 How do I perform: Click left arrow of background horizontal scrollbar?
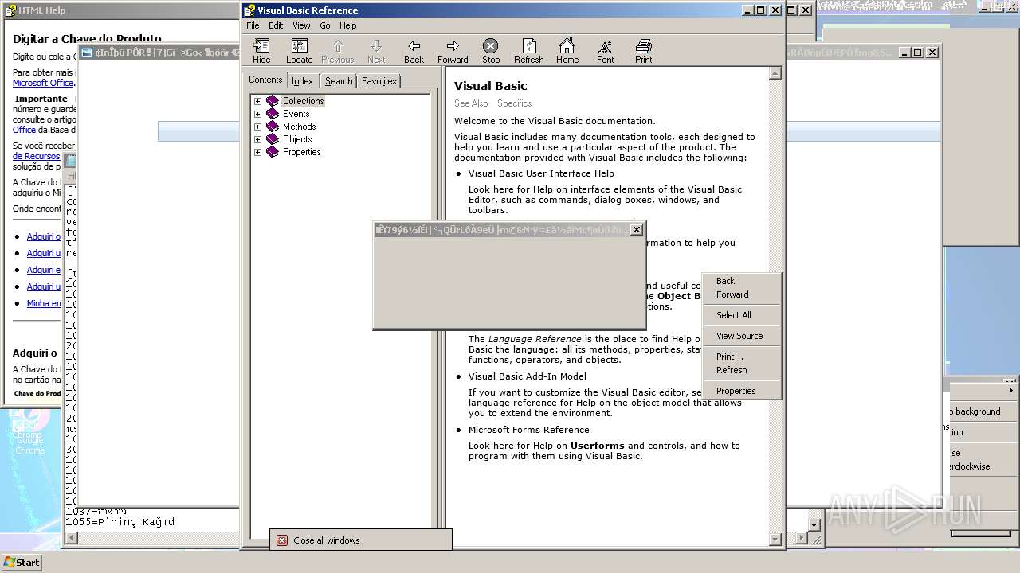click(x=71, y=539)
